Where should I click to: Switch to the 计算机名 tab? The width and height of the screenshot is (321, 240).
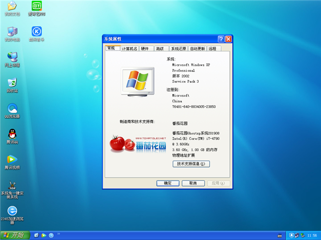129,48
